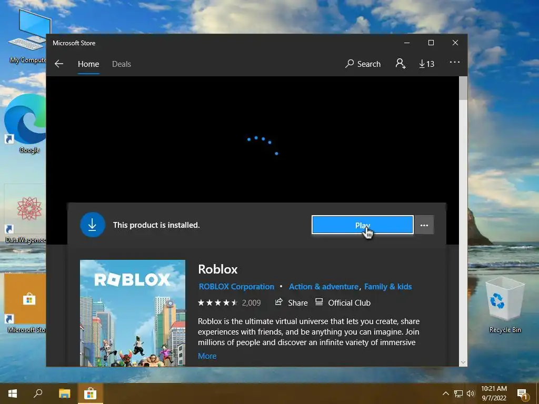
Task: Open downloads and updates showing 13
Action: coord(426,64)
